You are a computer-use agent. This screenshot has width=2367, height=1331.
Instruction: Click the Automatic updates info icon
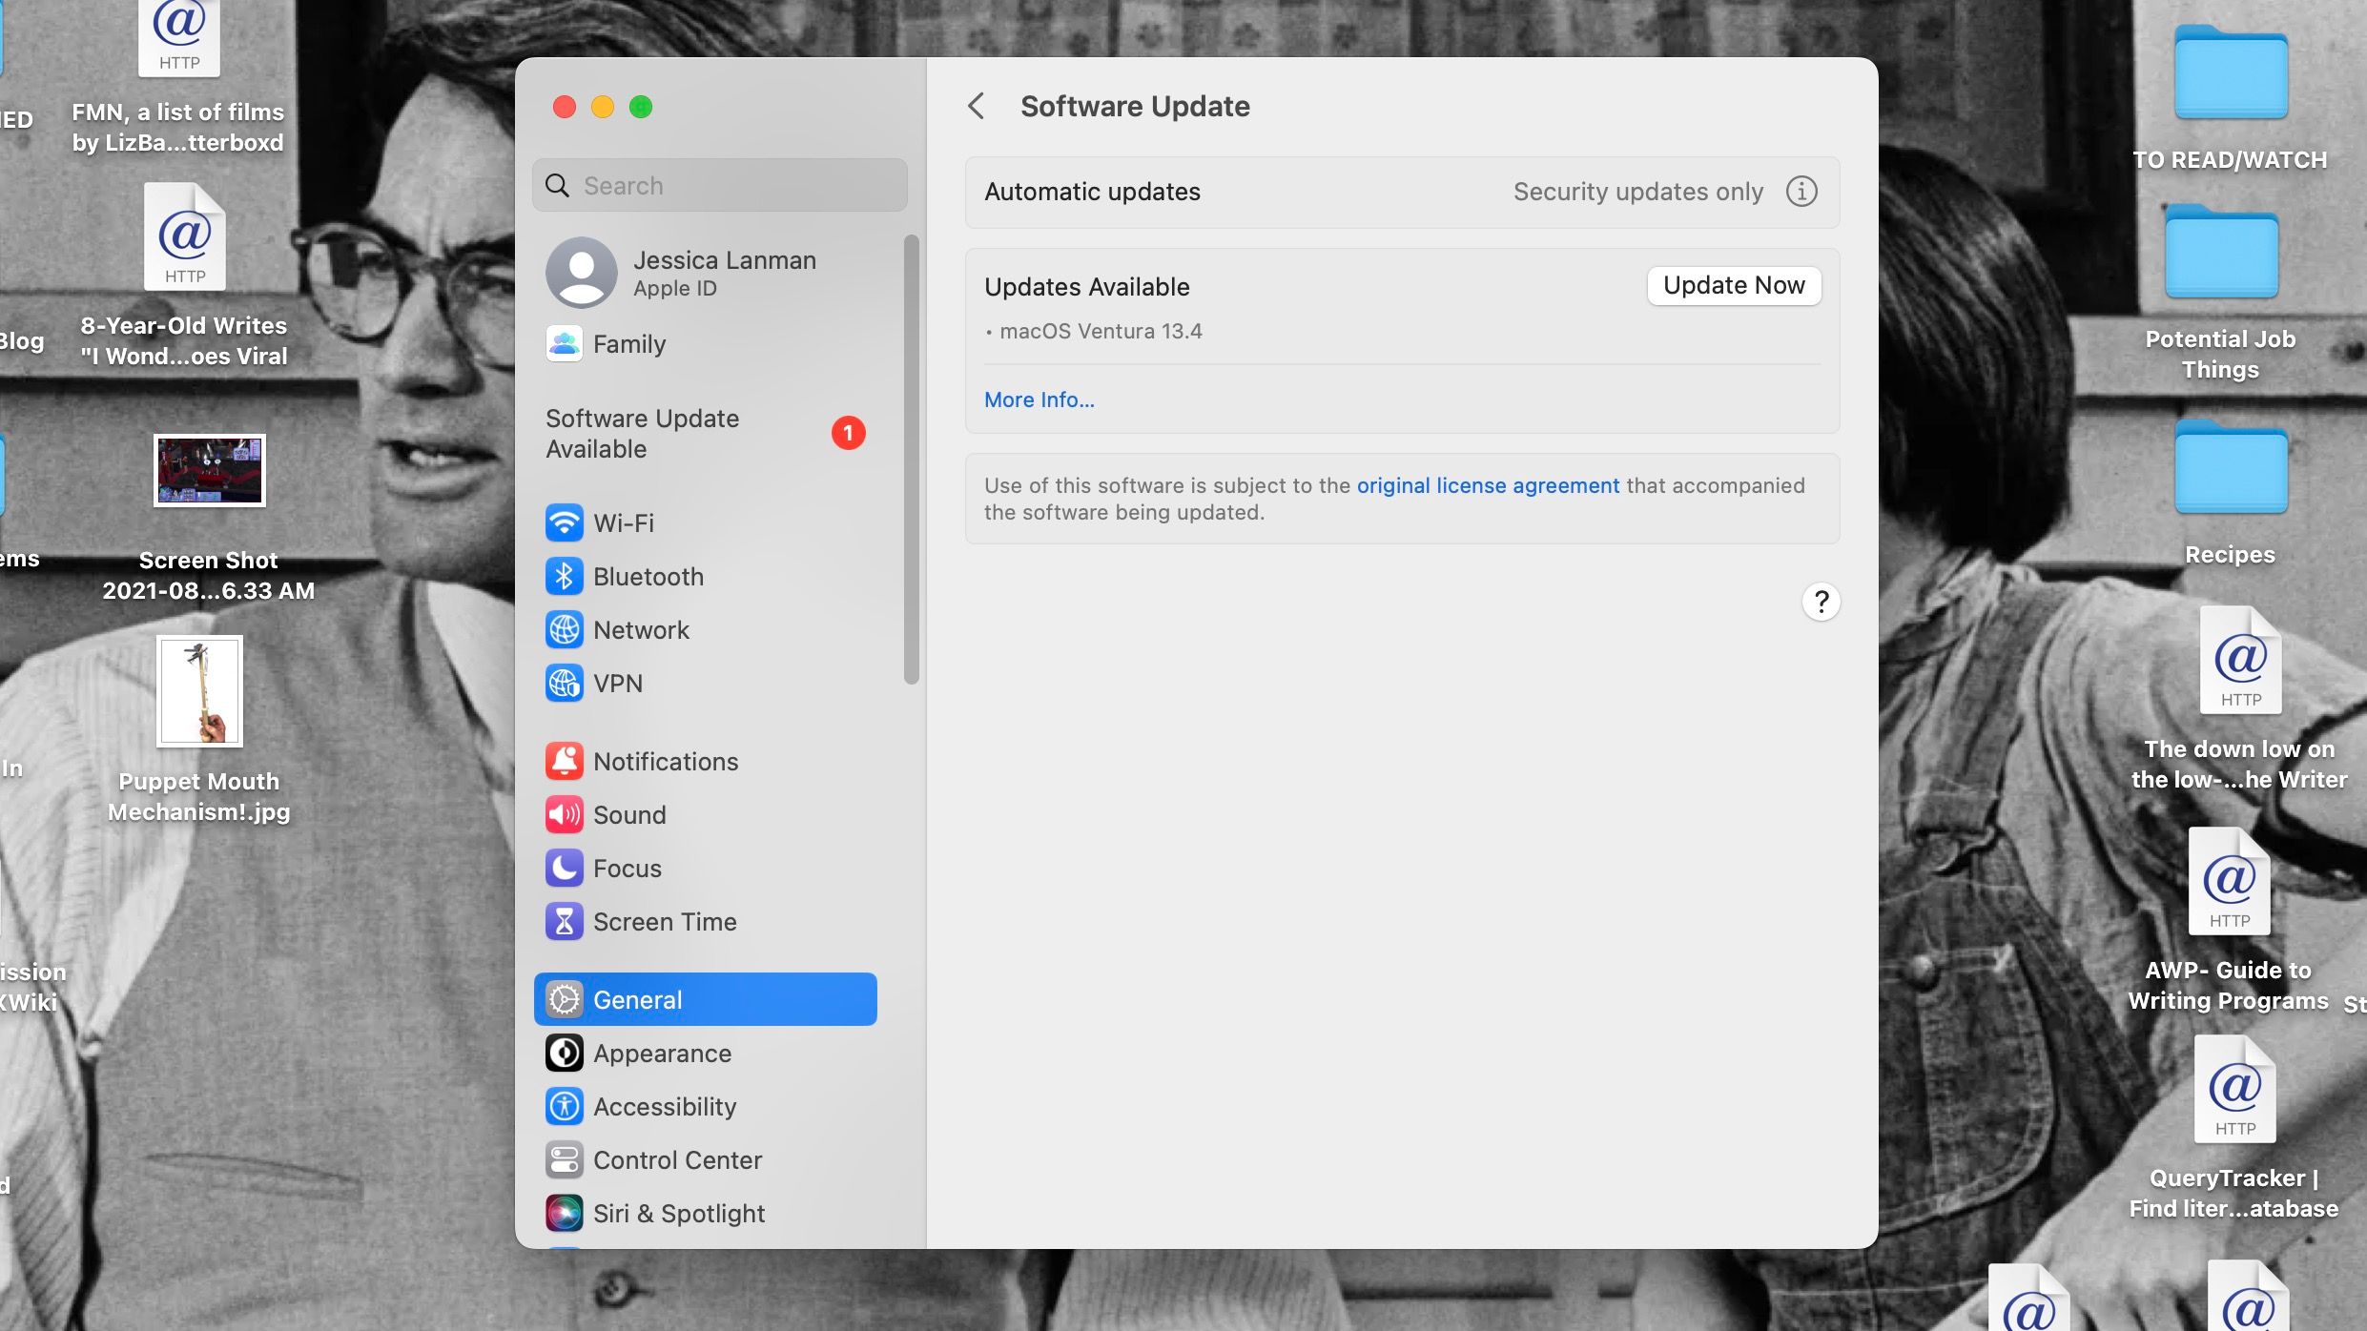1801,192
